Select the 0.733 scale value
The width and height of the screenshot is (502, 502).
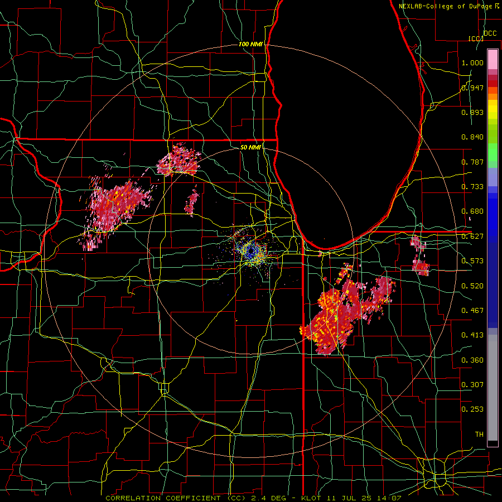coord(472,187)
